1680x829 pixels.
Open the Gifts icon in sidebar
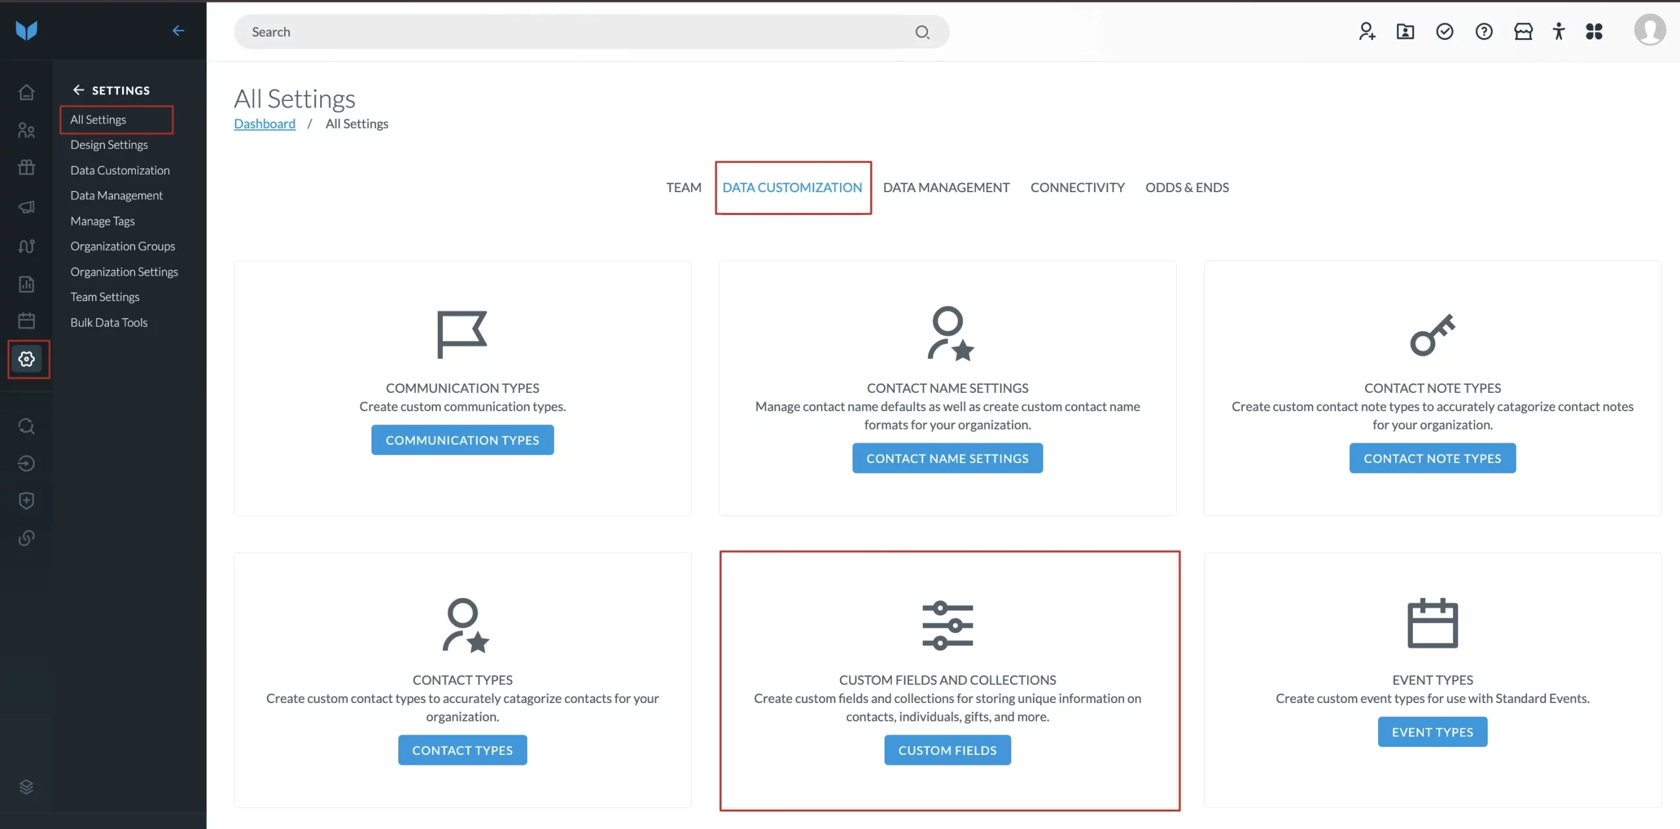click(26, 167)
